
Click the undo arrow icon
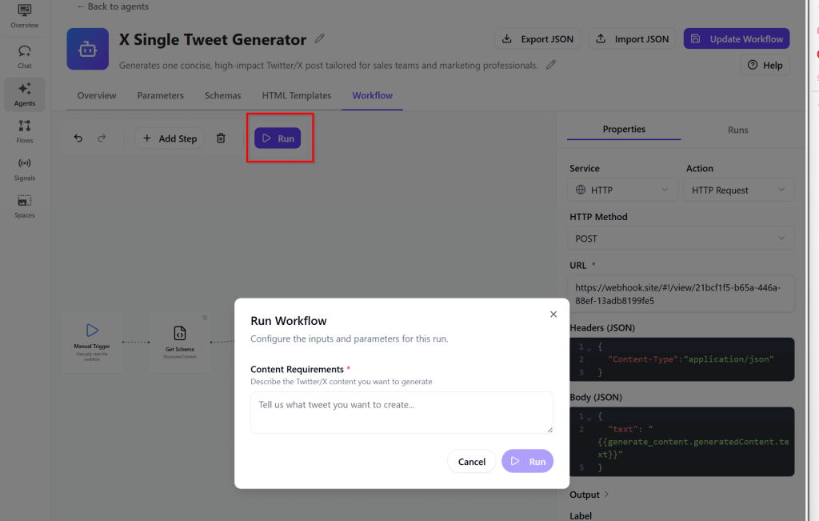coord(78,138)
